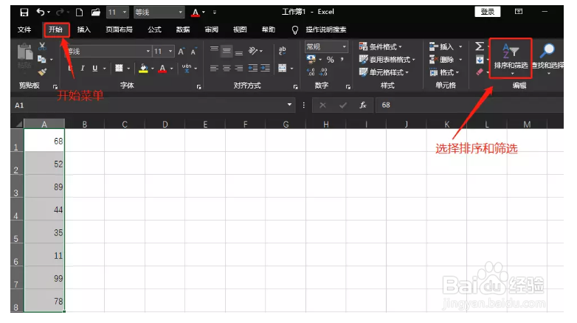Image resolution: width=577 pixels, height=323 pixels.
Task: Align text to the right
Action: (239, 68)
